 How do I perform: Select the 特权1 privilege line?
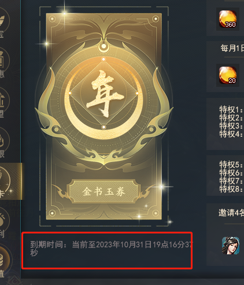[231, 109]
